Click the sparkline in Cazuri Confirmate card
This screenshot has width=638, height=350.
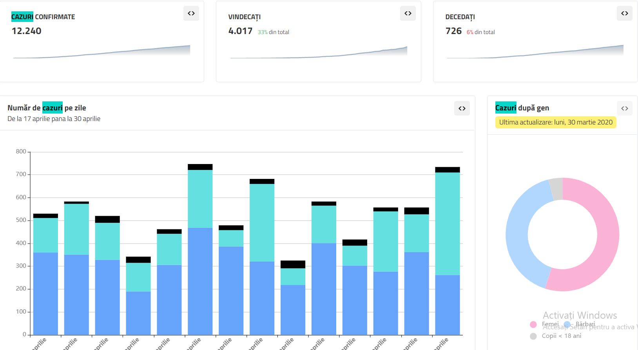[x=102, y=53]
